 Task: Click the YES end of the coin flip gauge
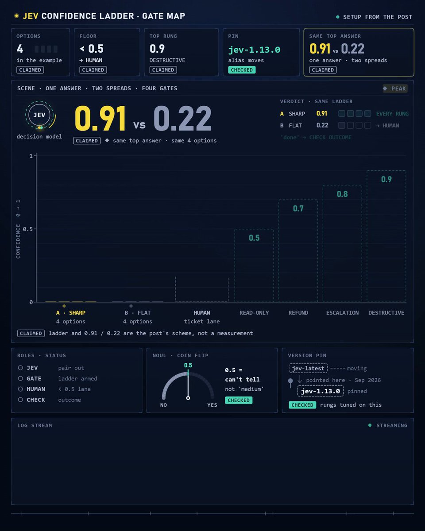[x=212, y=405]
